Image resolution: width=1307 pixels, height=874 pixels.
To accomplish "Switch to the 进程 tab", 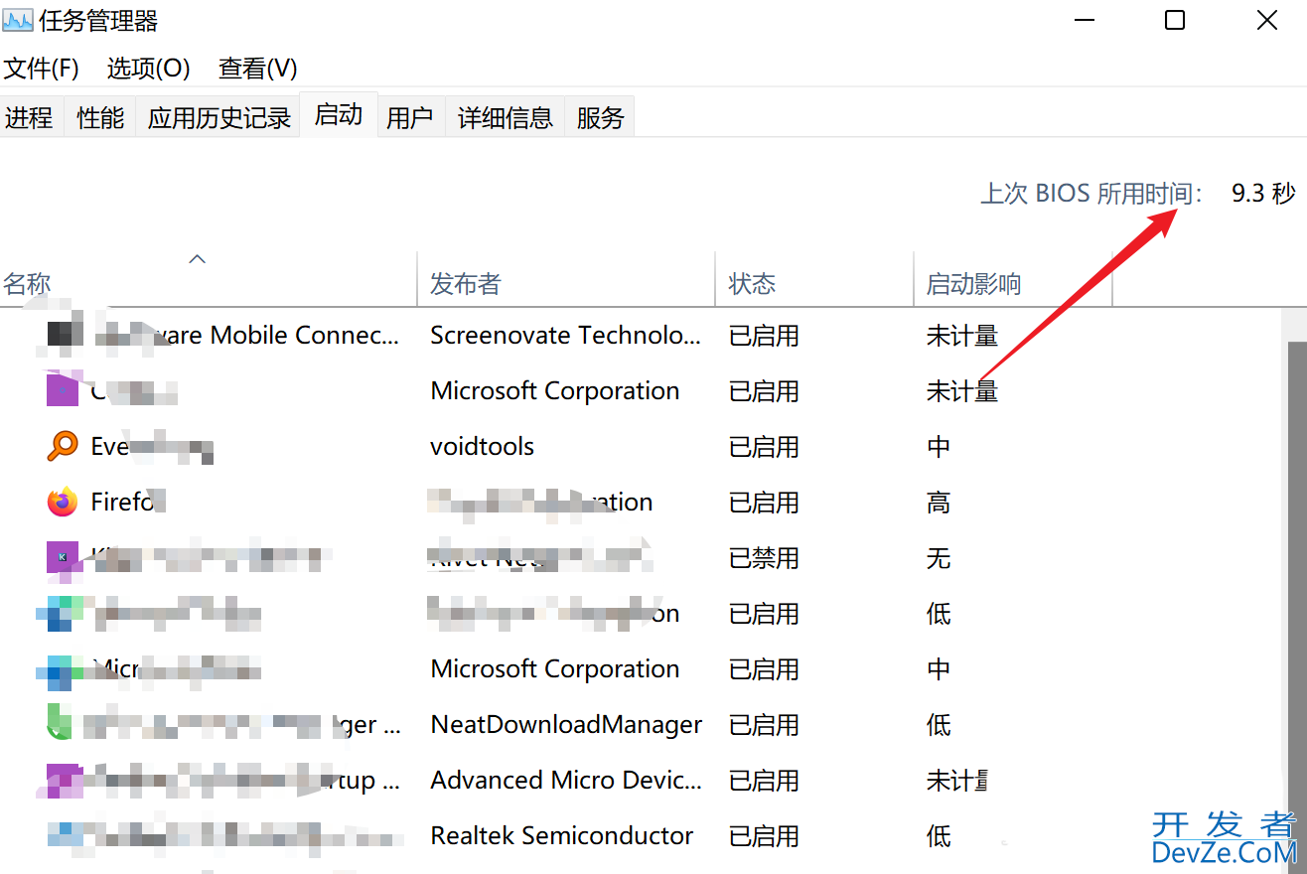I will pos(30,118).
